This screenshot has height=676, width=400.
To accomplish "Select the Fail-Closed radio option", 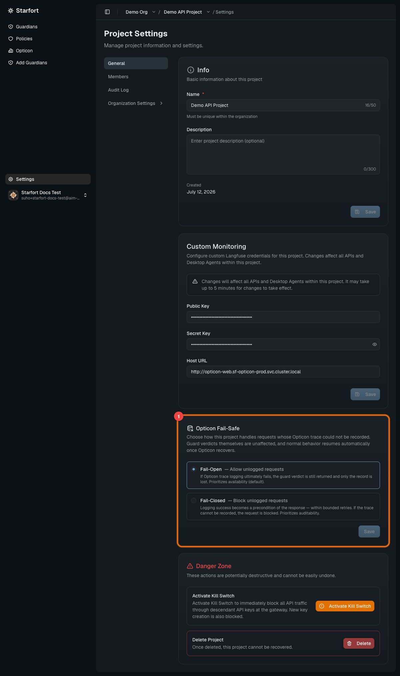I will 194,501.
